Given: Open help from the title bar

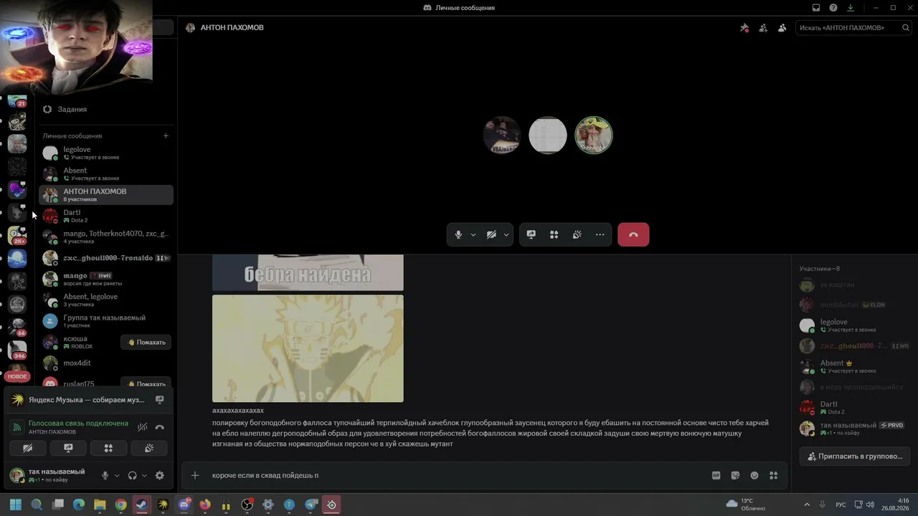Looking at the screenshot, I should 833,8.
